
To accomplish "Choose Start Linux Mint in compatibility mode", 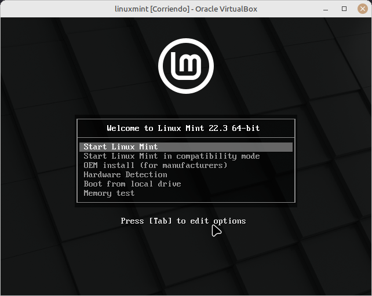I will pyautogui.click(x=172, y=156).
